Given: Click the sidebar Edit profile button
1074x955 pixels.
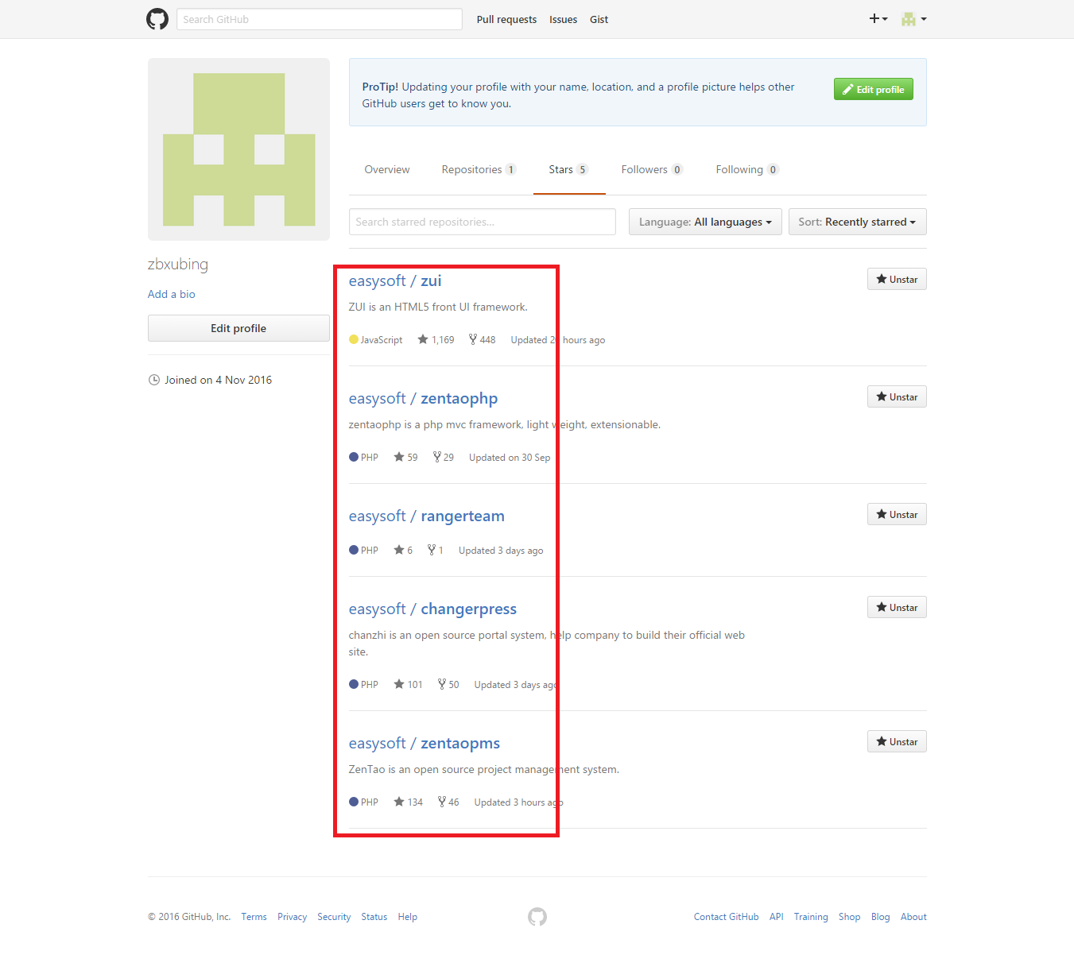Looking at the screenshot, I should point(238,328).
